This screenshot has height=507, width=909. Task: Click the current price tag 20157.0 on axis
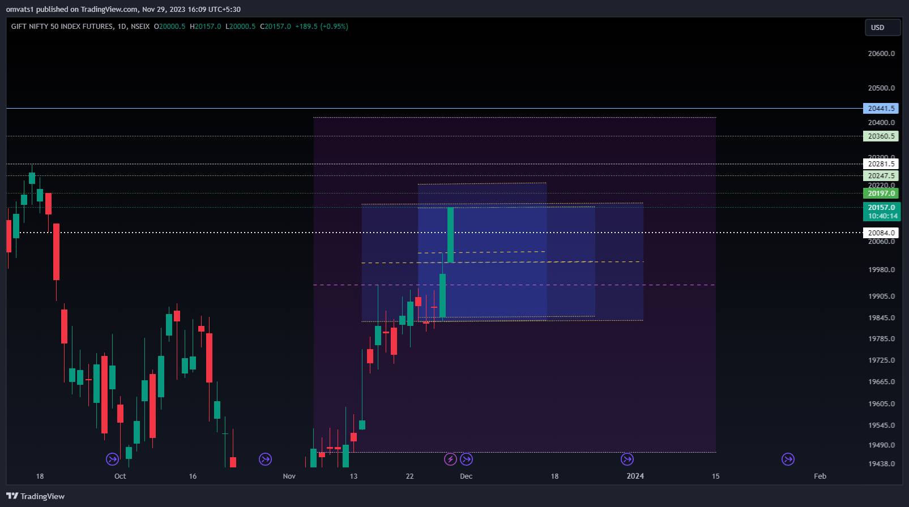pyautogui.click(x=881, y=207)
